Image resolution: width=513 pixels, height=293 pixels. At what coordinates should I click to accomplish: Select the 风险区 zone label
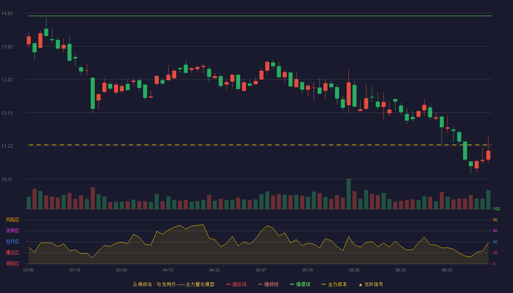click(12, 220)
